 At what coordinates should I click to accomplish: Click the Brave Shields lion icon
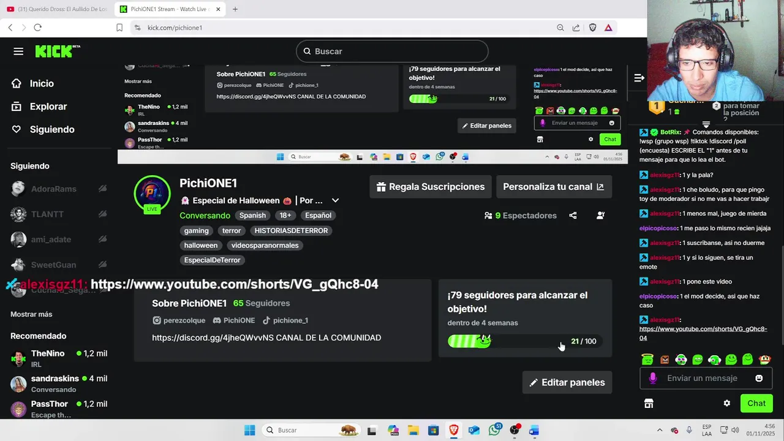point(592,28)
